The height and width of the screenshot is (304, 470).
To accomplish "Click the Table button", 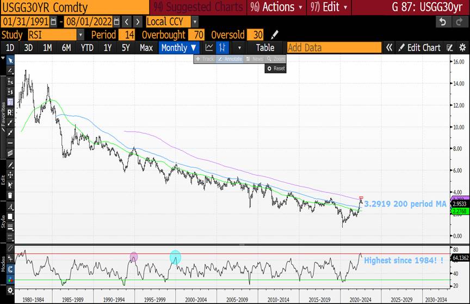I will (265, 47).
